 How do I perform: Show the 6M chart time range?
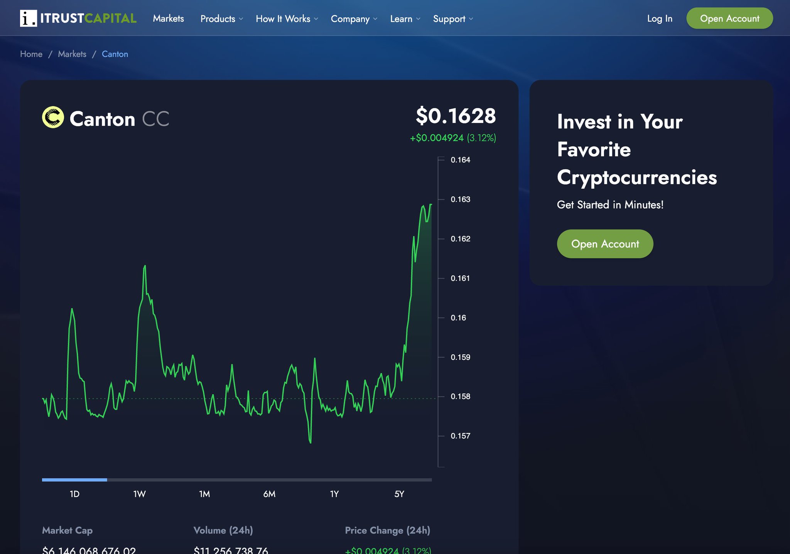point(269,494)
